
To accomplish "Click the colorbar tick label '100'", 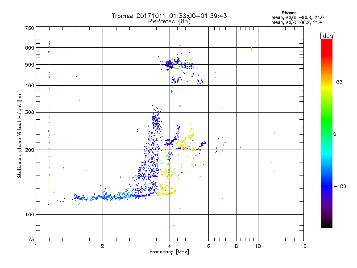I will click(x=338, y=82).
